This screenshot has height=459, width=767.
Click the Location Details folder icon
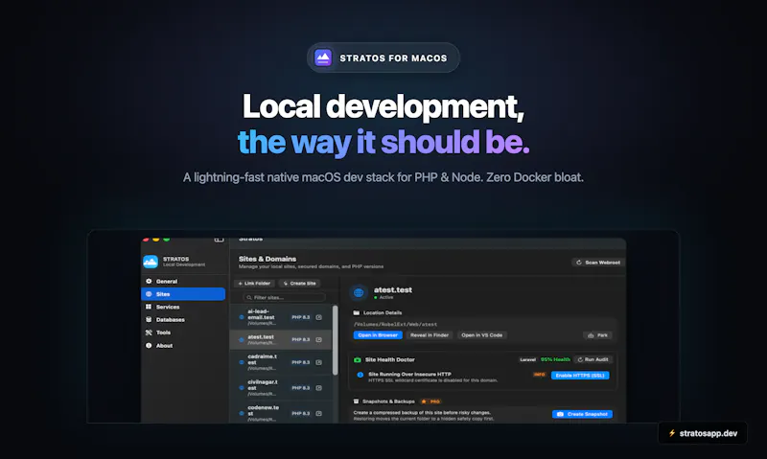[x=356, y=312]
